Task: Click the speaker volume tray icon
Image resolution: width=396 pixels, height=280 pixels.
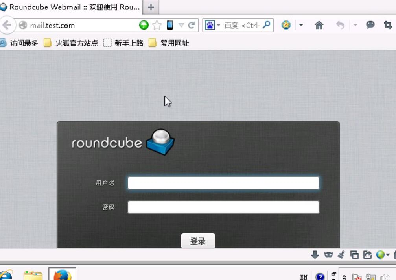Action: click(x=384, y=277)
